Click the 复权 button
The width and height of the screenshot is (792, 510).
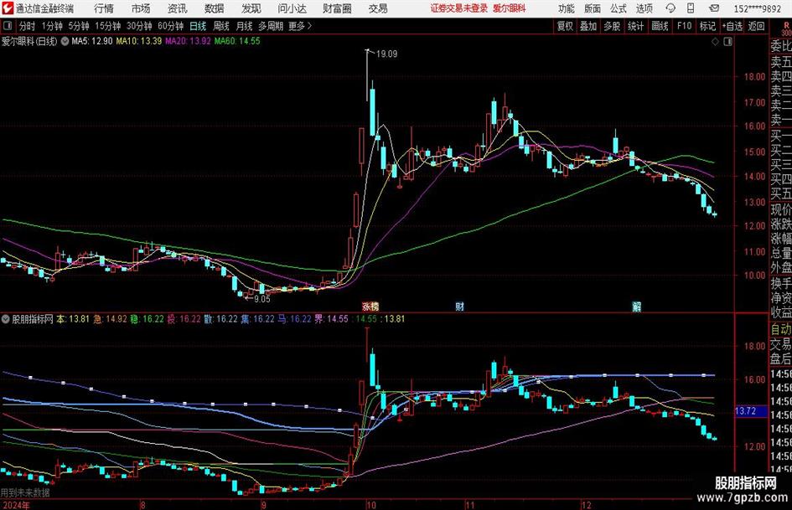coord(565,26)
